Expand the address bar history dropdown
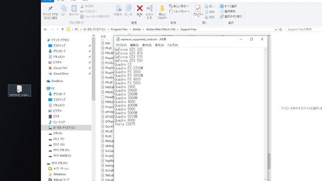322x181 pixels. click(276, 29)
